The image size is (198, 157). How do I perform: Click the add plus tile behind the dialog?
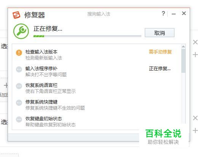[x=6, y=85]
